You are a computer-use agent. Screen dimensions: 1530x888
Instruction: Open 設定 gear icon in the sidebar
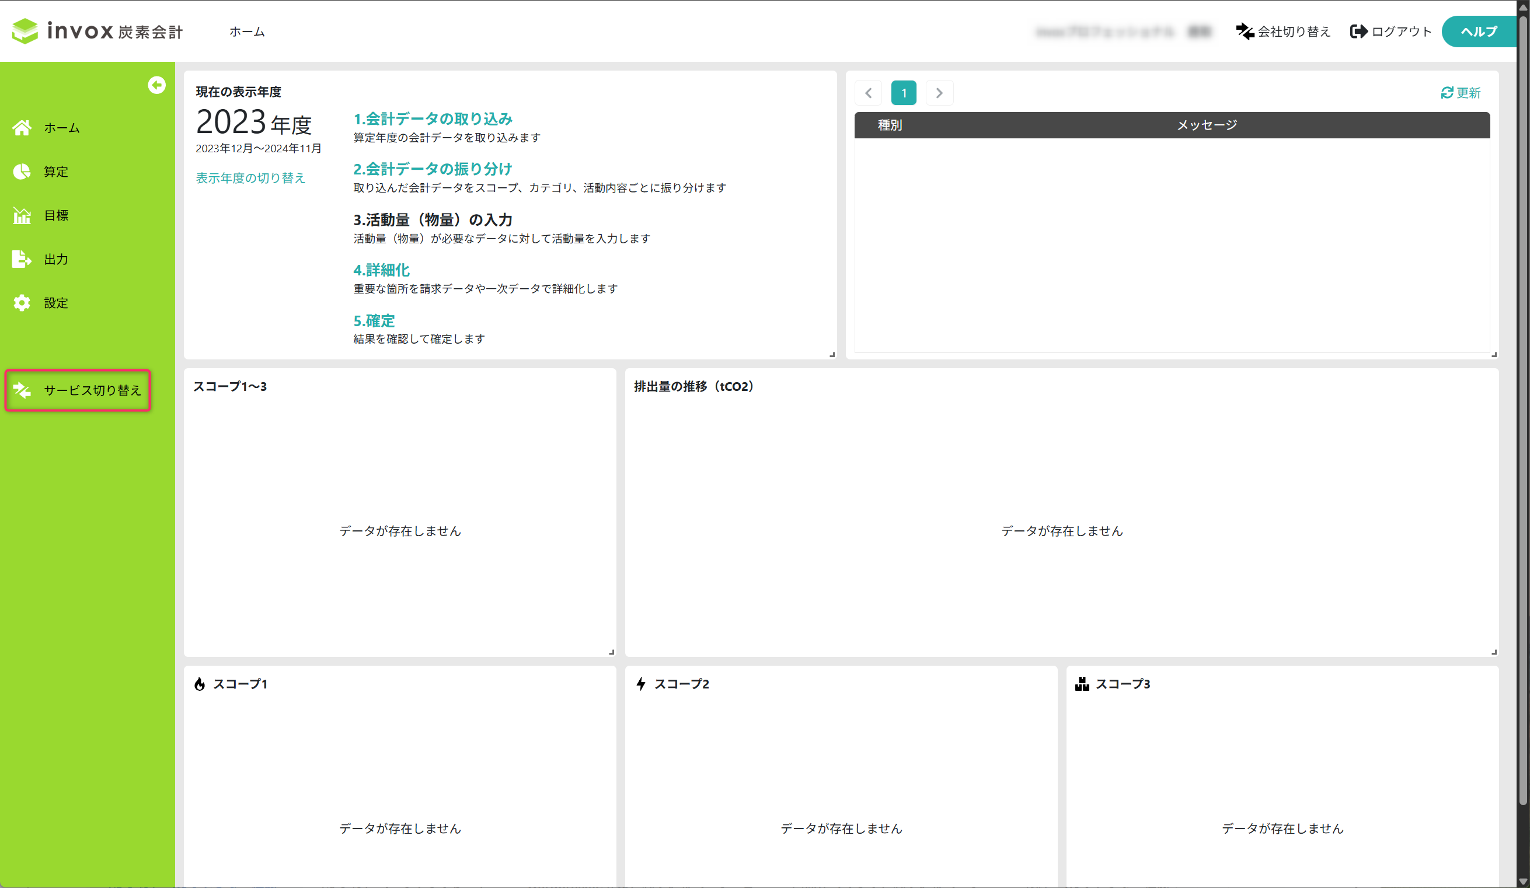click(22, 303)
